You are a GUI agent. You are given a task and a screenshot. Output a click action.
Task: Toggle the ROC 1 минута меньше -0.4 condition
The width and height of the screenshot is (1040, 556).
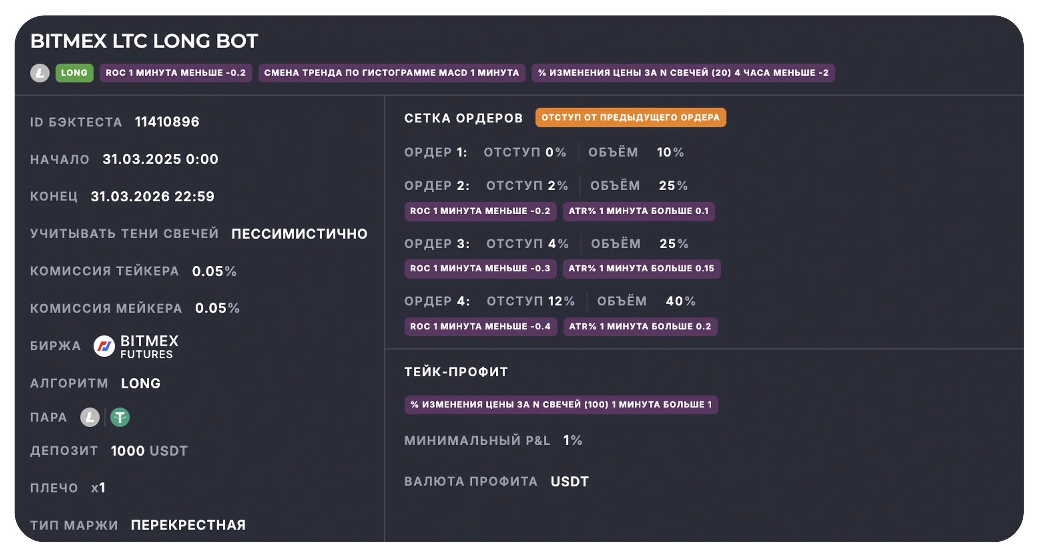(480, 326)
